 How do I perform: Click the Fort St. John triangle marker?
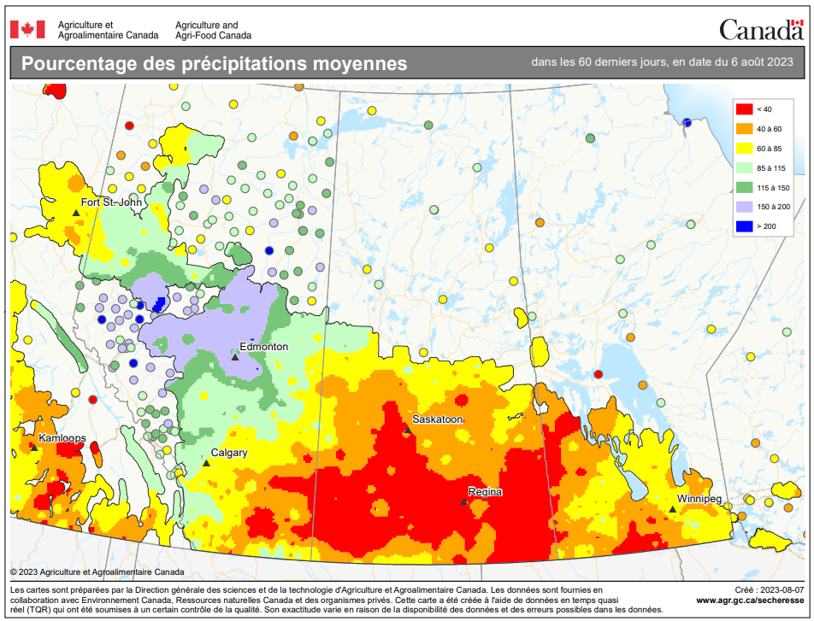[75, 213]
